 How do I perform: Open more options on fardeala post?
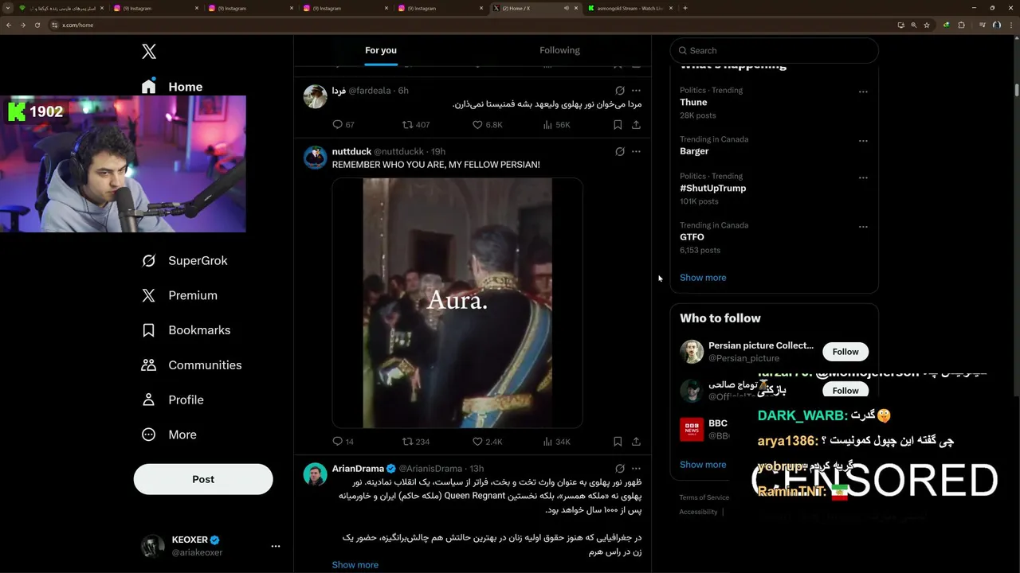point(636,91)
